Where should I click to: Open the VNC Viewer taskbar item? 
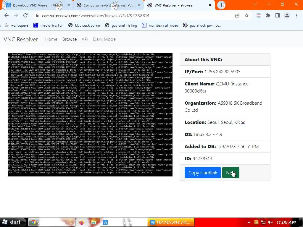click(124, 222)
